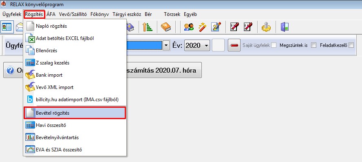Click the numbered note with pencil icon
Viewport: 362px width, 162px height.
point(216,27)
